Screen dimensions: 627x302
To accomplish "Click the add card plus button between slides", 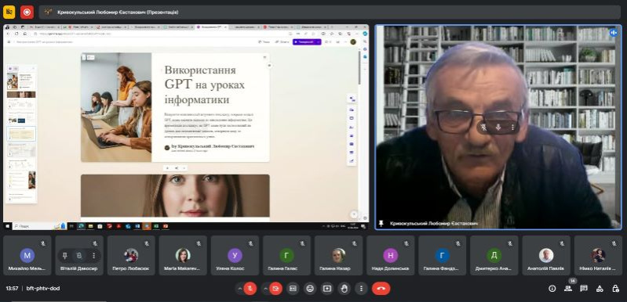I will (168, 167).
